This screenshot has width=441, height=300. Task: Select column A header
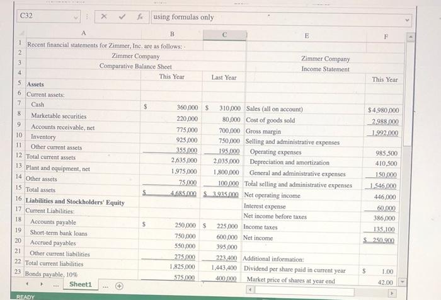tap(84, 33)
